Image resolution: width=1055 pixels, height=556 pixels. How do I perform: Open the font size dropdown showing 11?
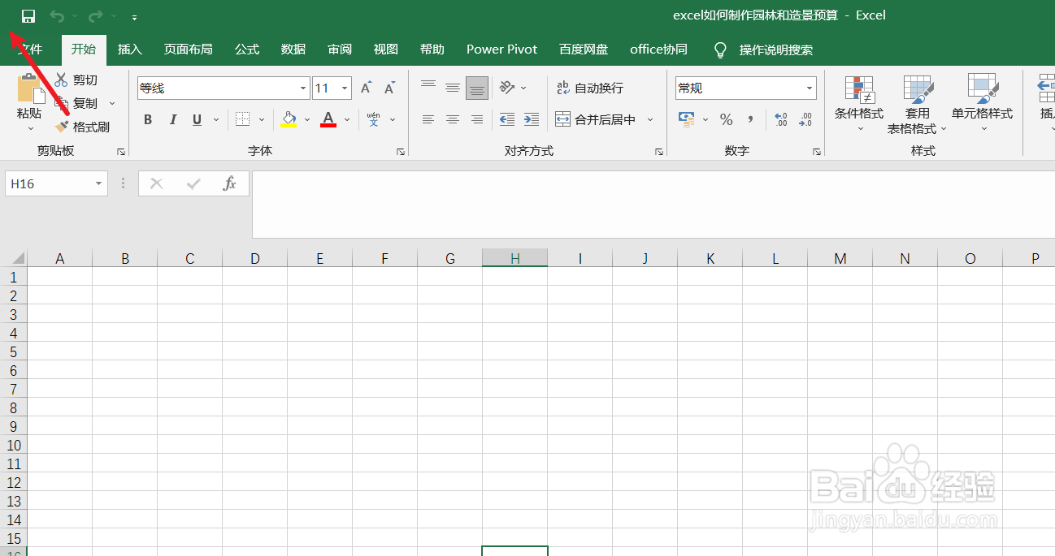point(345,88)
